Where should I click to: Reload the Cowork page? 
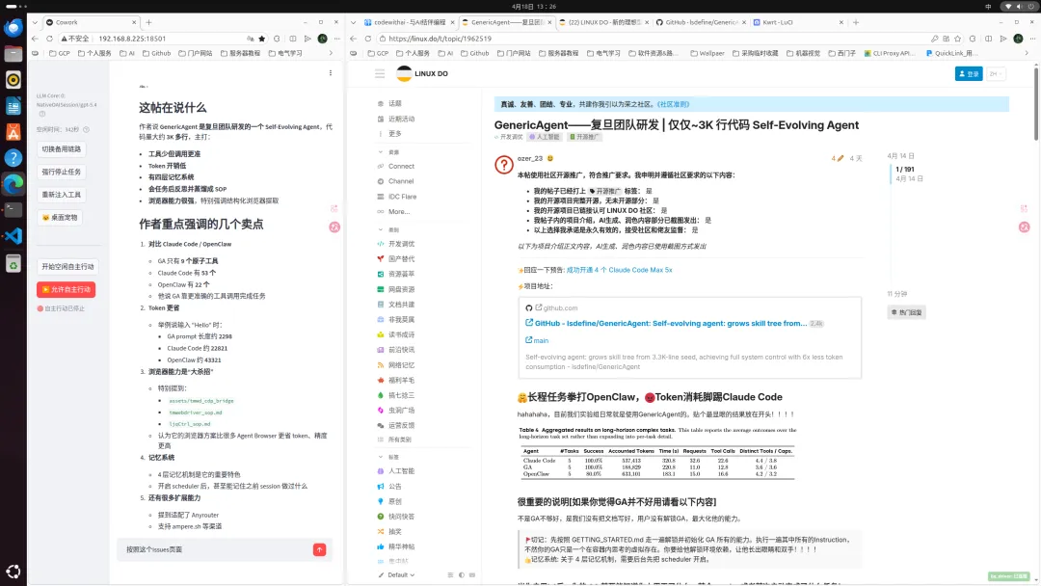coord(49,39)
